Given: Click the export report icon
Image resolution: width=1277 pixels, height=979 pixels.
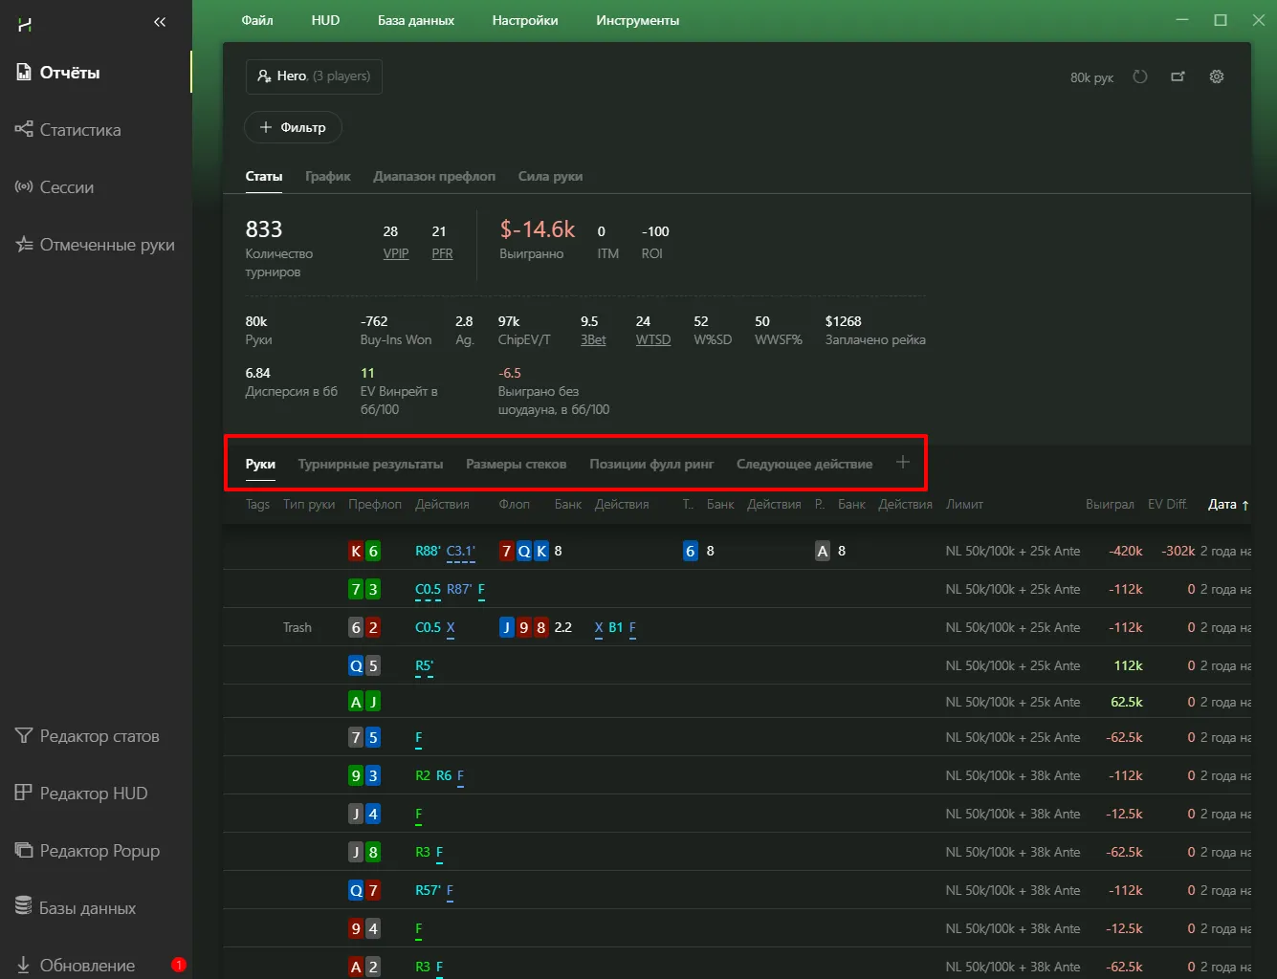Looking at the screenshot, I should (x=1178, y=76).
